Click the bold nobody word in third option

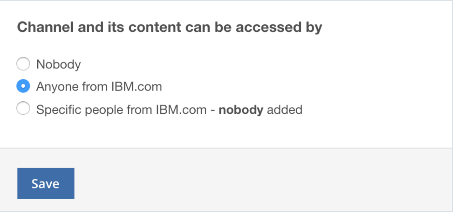(x=241, y=110)
